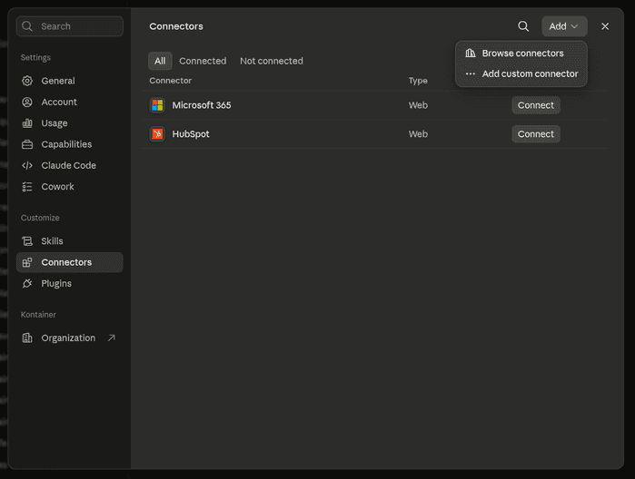Select Connectors in the sidebar
635x479 pixels.
70,262
